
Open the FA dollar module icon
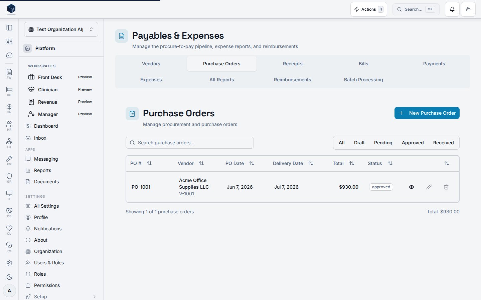(x=9, y=108)
